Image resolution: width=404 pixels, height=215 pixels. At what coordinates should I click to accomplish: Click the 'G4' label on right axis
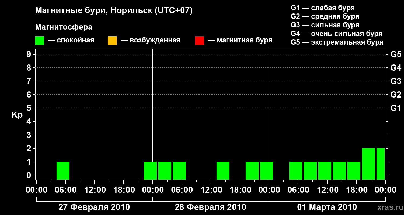click(x=396, y=68)
